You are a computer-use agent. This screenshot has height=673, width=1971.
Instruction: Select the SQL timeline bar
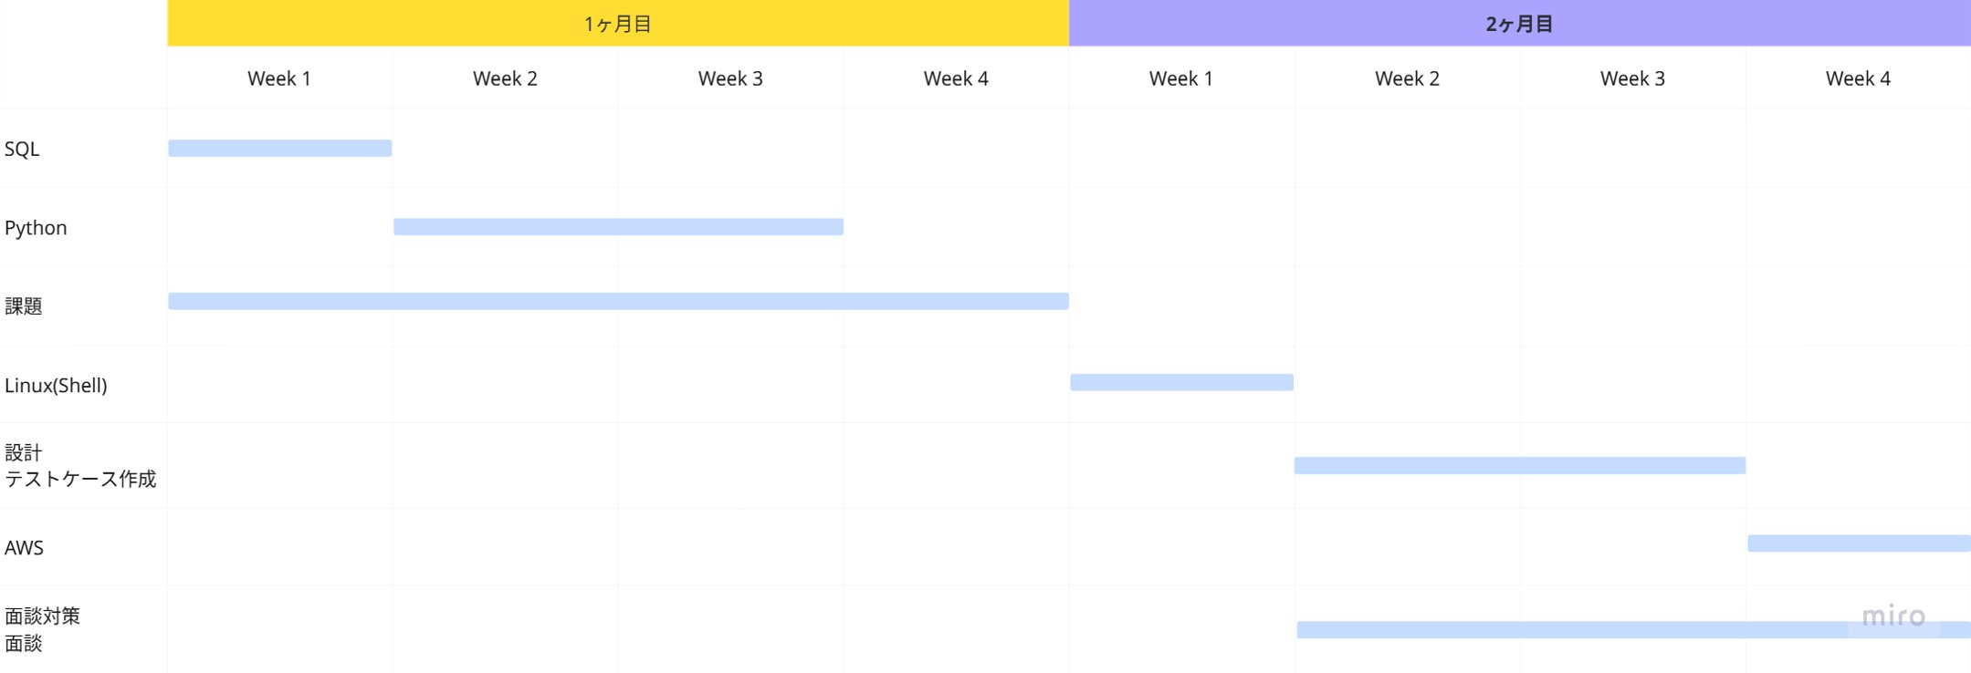tap(280, 149)
